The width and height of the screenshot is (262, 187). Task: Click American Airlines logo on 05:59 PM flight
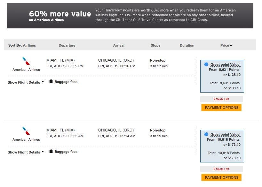click(26, 61)
